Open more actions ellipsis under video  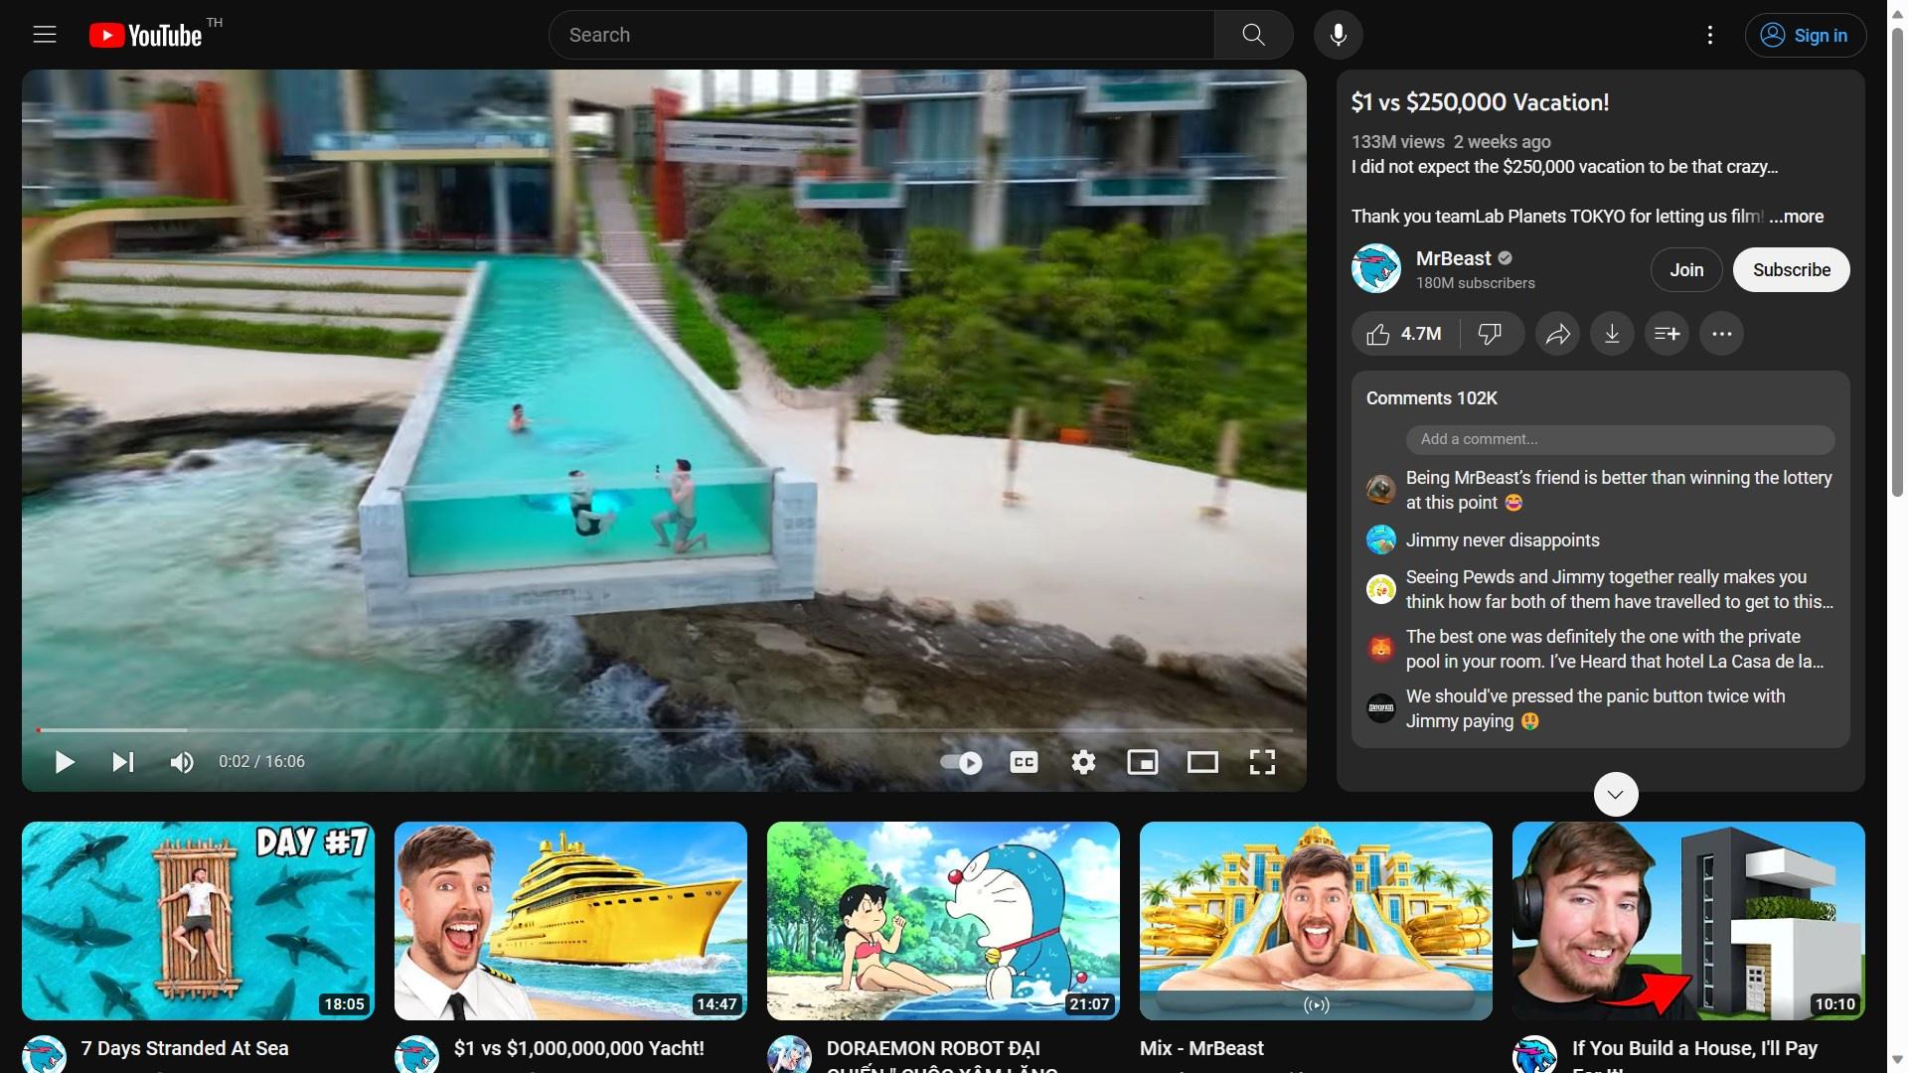coord(1721,334)
